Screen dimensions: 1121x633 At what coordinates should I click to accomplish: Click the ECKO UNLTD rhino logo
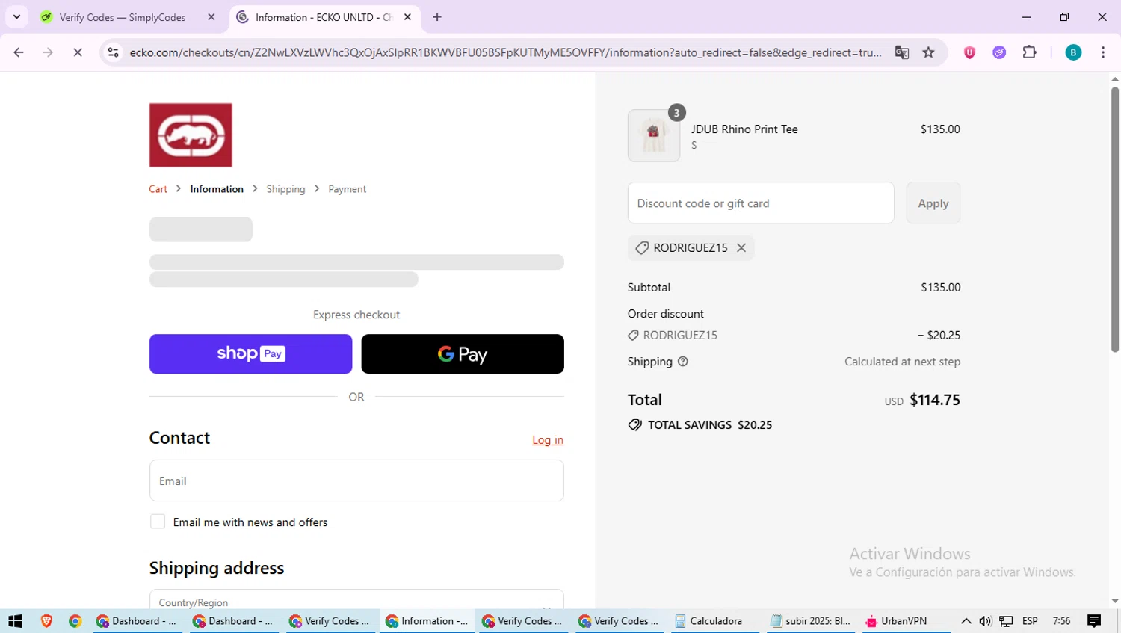click(x=191, y=135)
